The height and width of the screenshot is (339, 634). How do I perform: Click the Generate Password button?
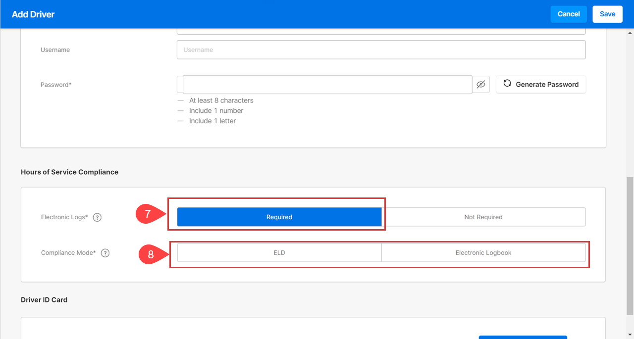[x=541, y=85]
